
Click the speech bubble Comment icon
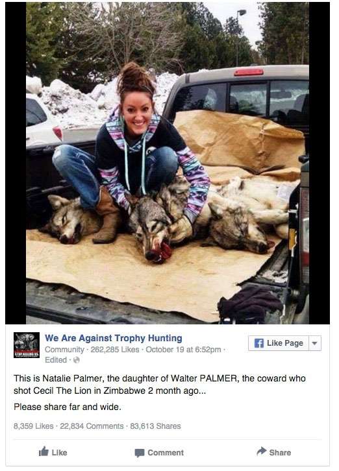140,453
